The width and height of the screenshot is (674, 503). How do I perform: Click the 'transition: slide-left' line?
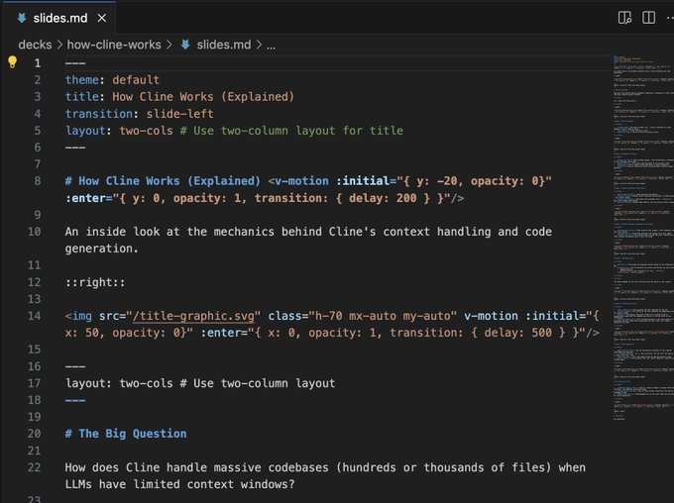(x=140, y=114)
